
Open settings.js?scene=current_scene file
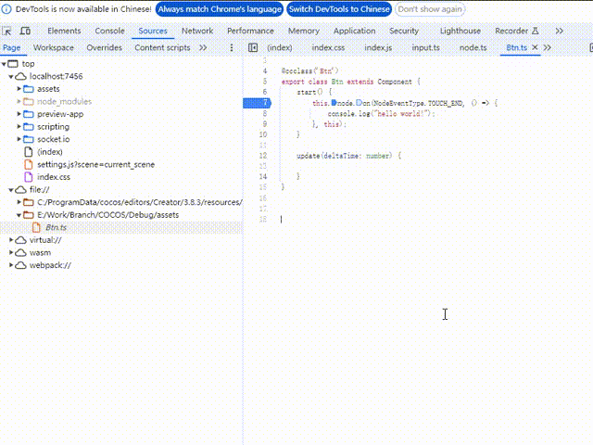[x=95, y=165]
